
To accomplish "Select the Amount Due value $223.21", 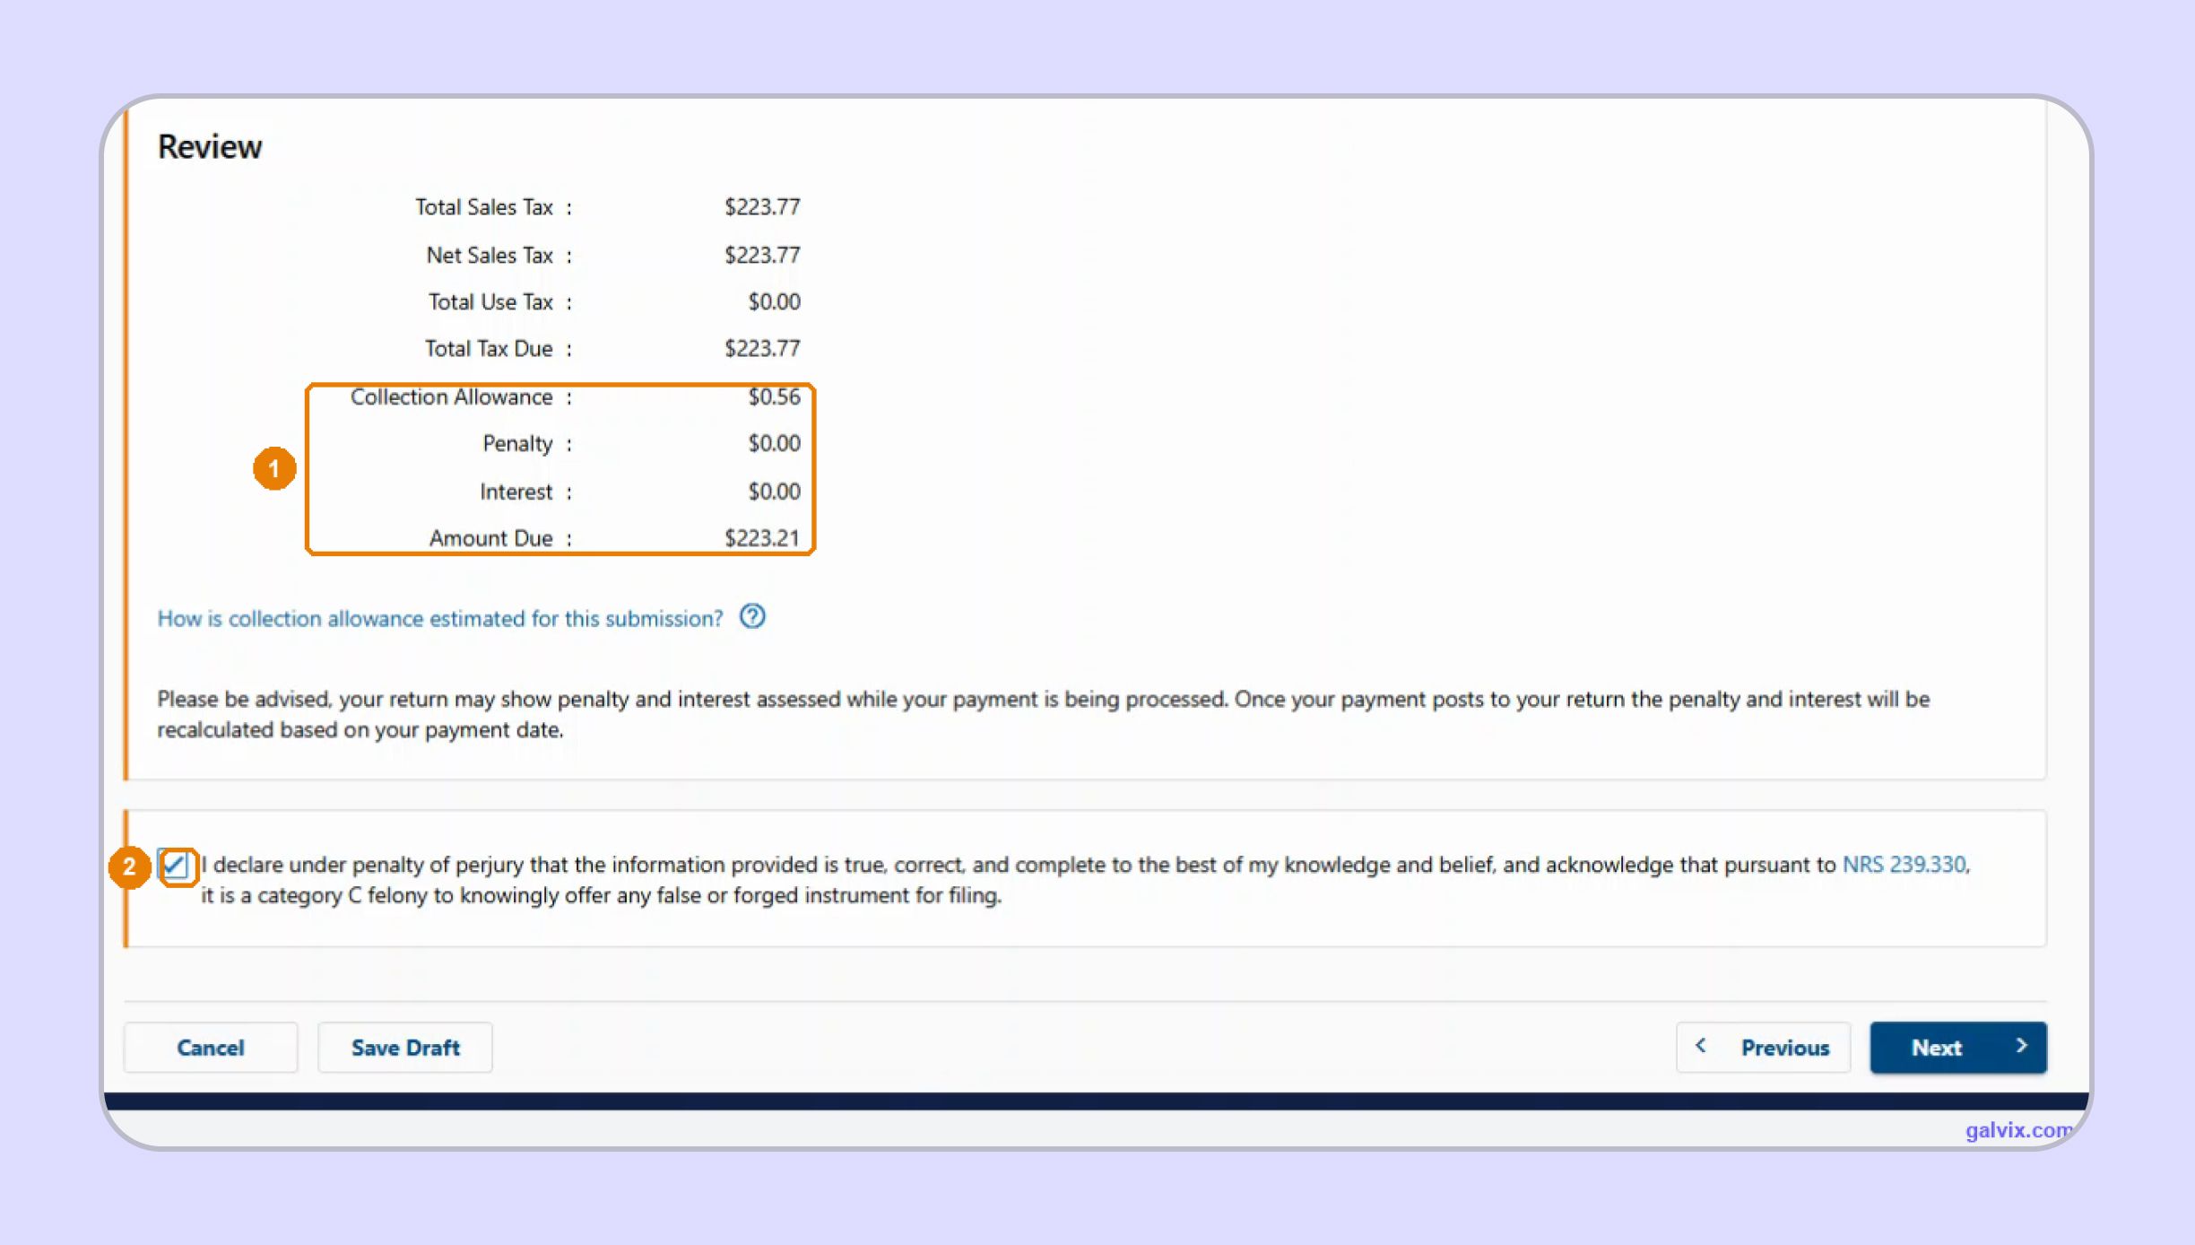I will (761, 538).
